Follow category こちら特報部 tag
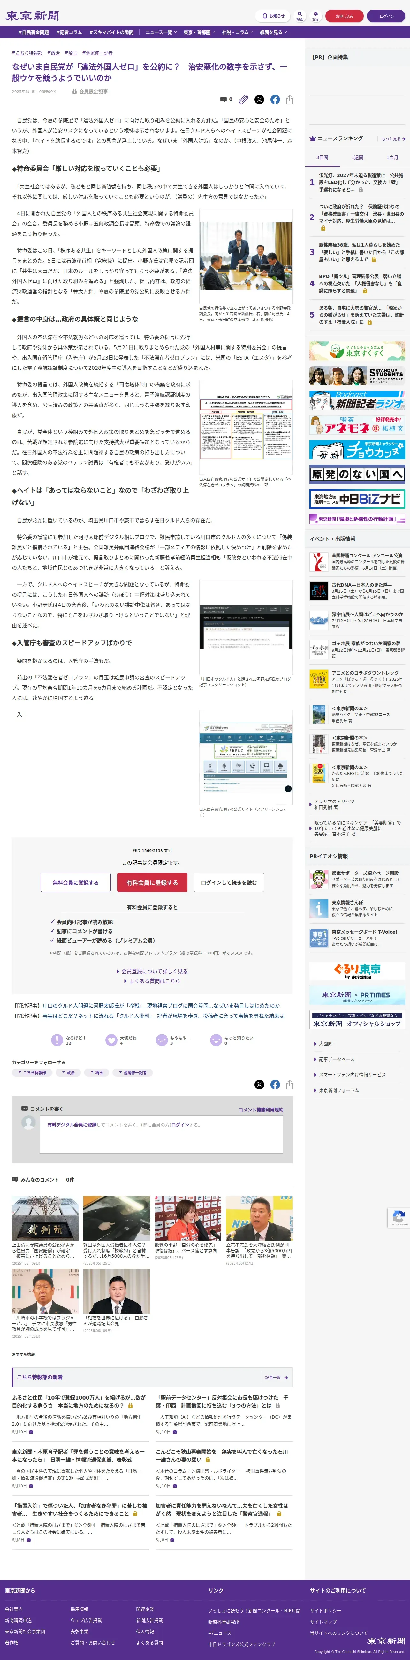 pyautogui.click(x=32, y=1072)
